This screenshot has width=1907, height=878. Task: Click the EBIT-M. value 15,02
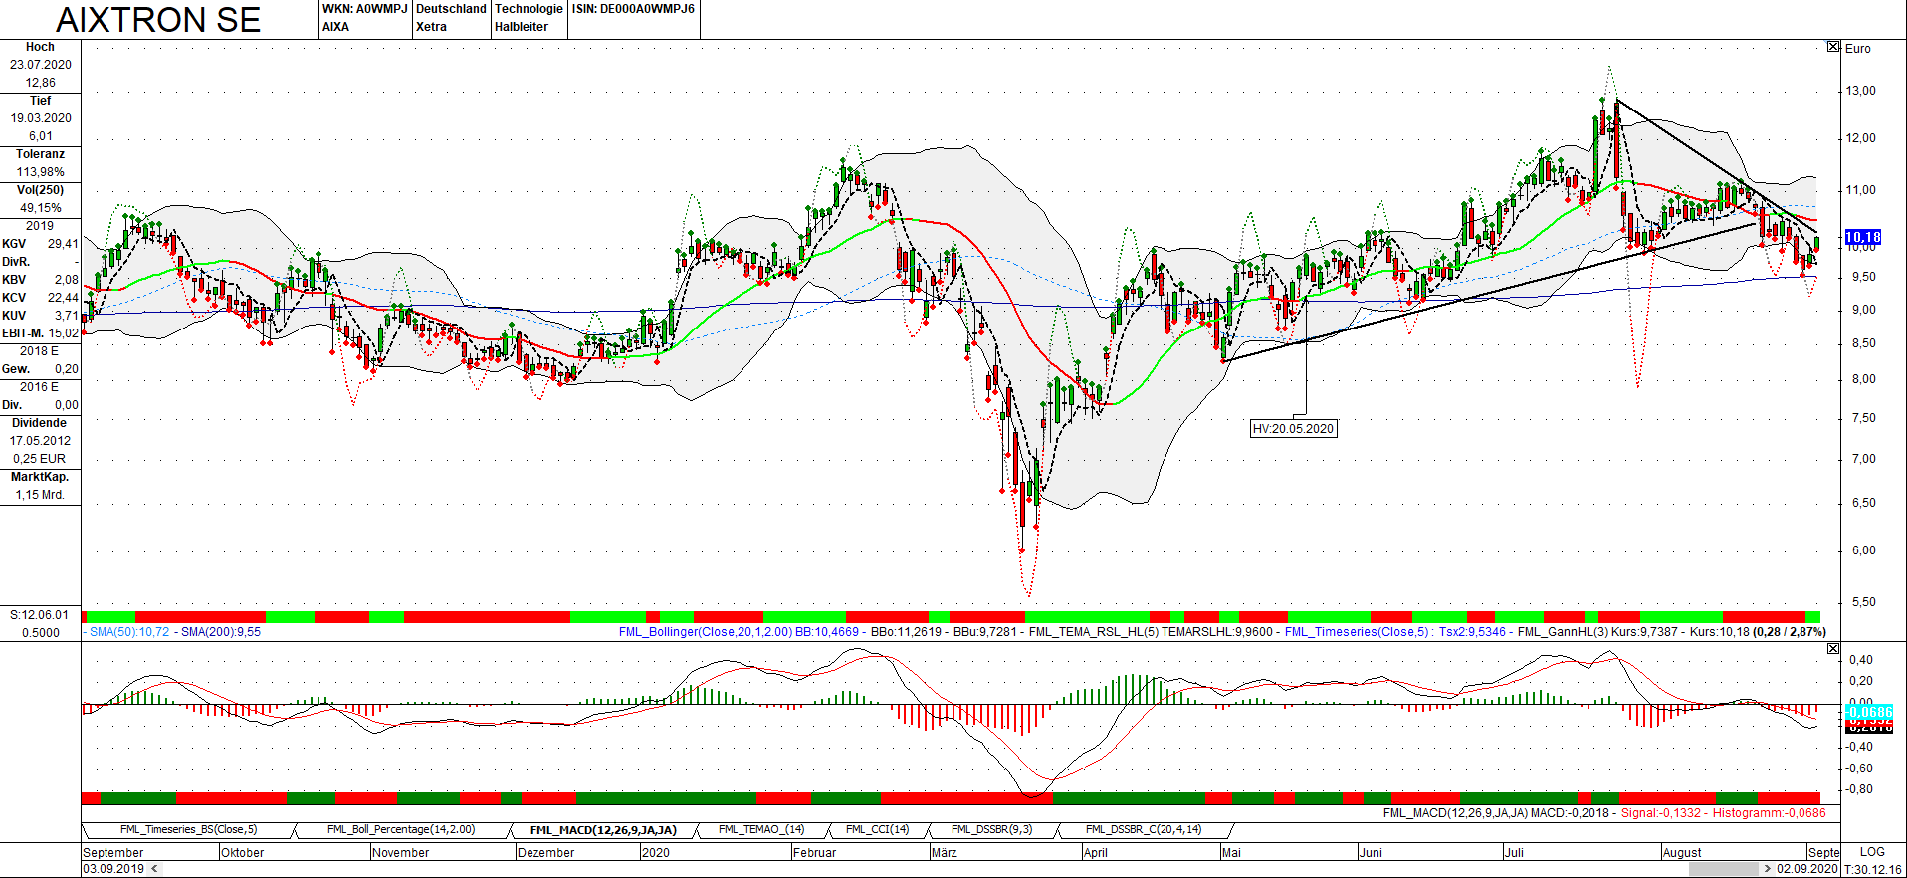coord(63,333)
